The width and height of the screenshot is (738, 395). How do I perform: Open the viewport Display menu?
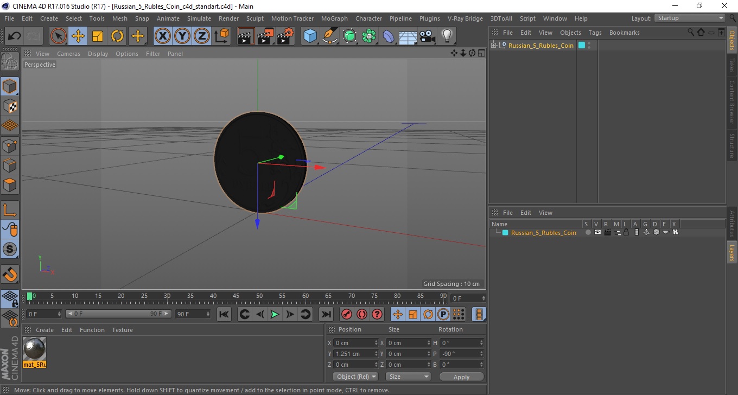pos(98,54)
